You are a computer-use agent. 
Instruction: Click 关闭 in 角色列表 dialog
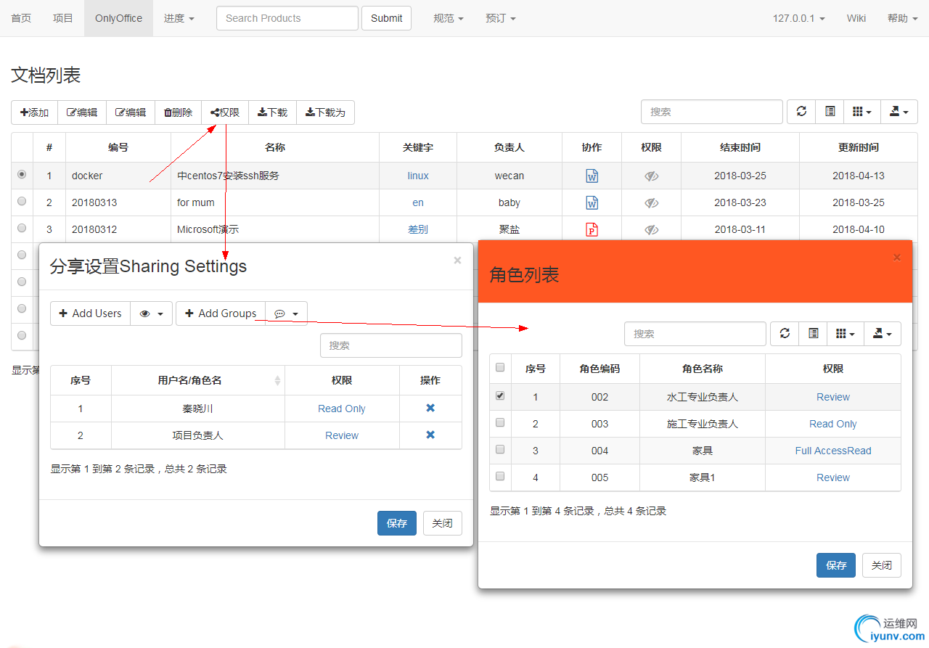tap(882, 565)
